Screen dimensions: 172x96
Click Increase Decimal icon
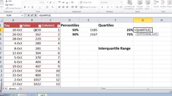(117, 7)
